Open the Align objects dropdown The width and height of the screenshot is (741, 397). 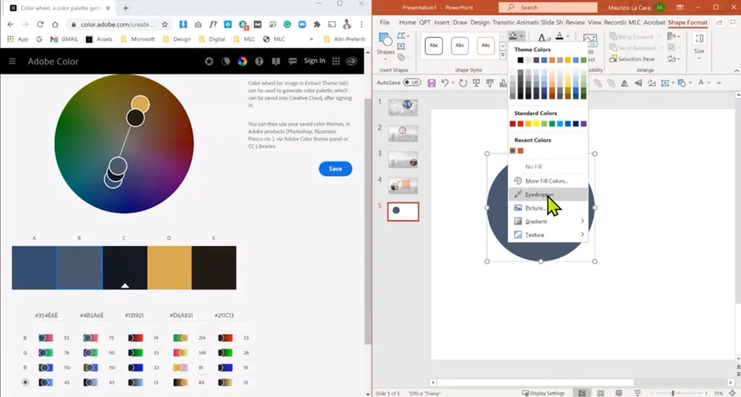[674, 36]
